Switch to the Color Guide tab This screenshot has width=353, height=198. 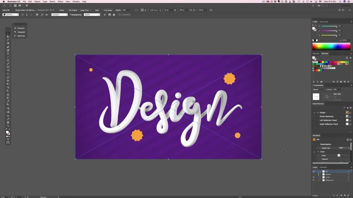[324, 22]
